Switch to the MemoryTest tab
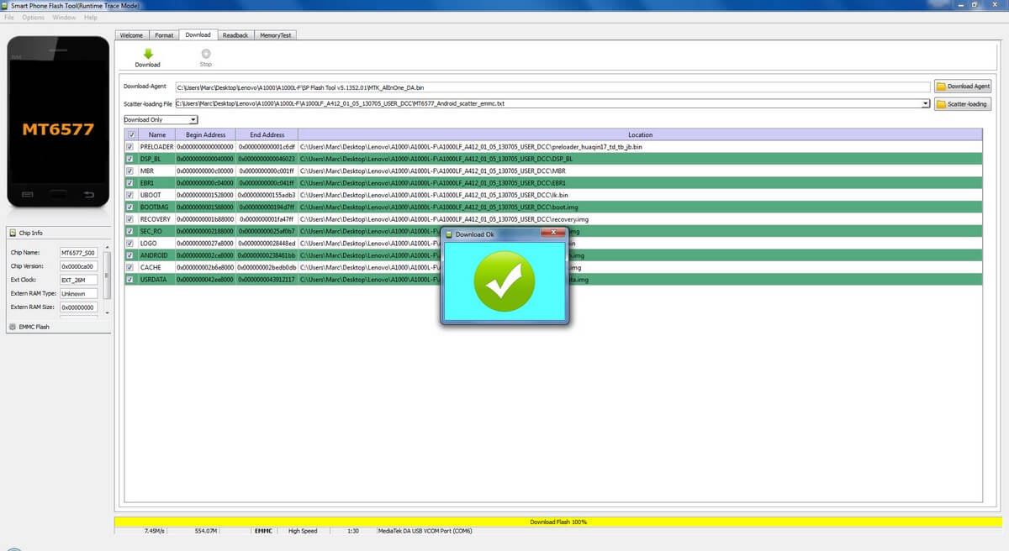Viewport: 1009px width, 551px height. click(x=275, y=34)
